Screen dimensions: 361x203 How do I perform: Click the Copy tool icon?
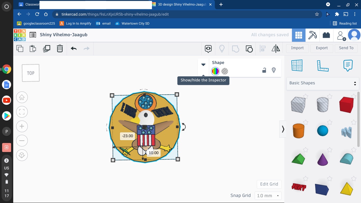coord(20,49)
